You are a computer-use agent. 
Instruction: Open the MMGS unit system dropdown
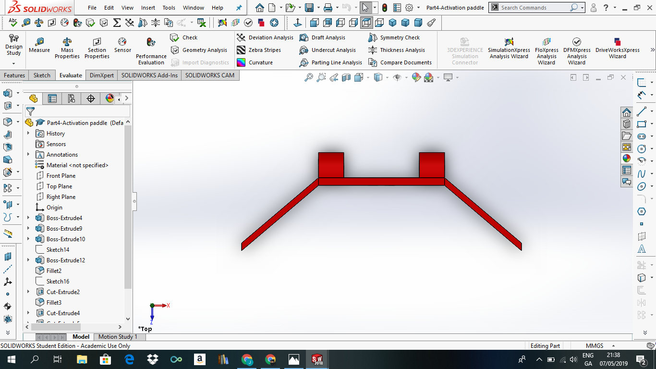(x=613, y=346)
